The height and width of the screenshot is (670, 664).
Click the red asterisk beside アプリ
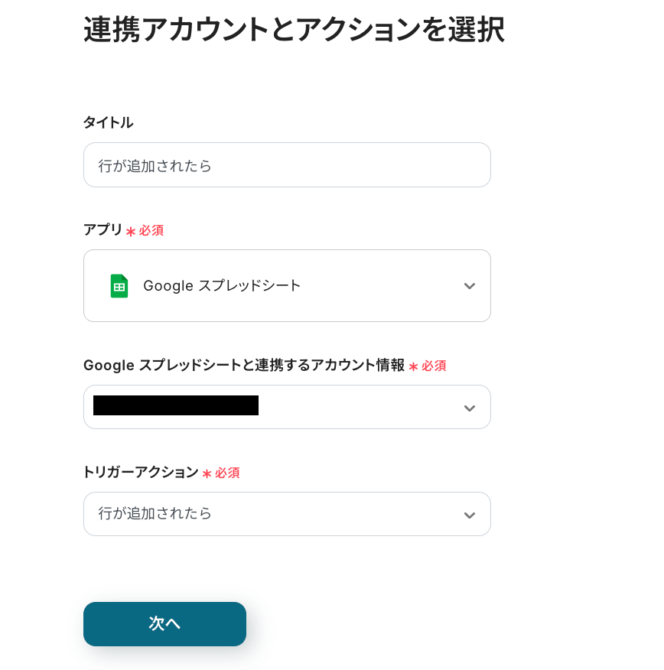click(x=130, y=231)
